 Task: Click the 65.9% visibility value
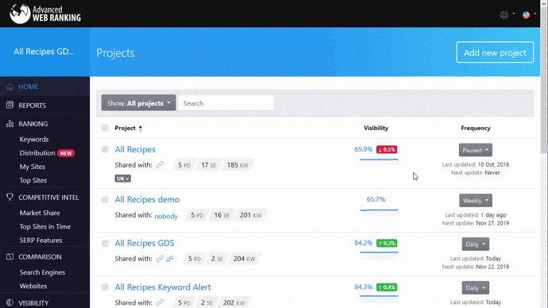tap(364, 149)
